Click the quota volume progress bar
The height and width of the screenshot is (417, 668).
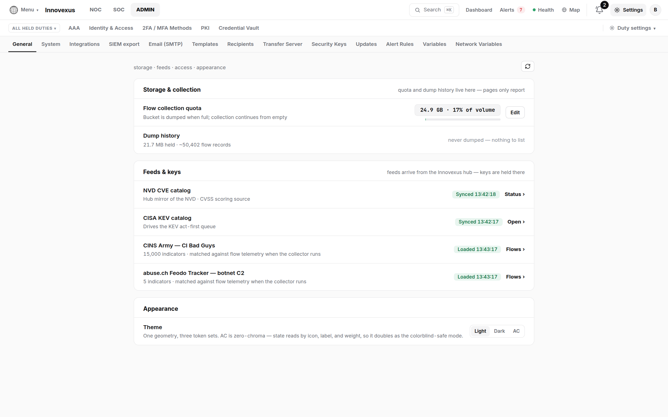tap(463, 120)
